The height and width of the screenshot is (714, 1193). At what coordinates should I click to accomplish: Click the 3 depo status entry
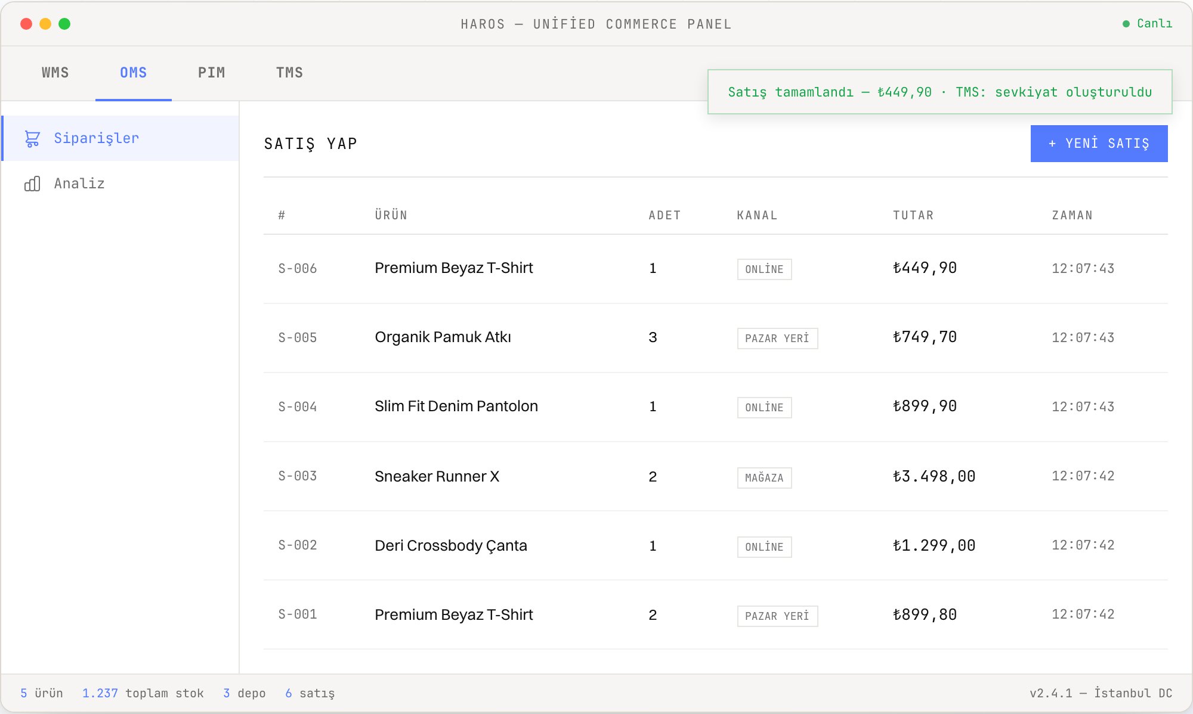(245, 693)
